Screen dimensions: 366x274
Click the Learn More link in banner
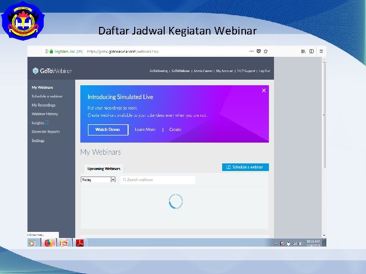coord(145,129)
